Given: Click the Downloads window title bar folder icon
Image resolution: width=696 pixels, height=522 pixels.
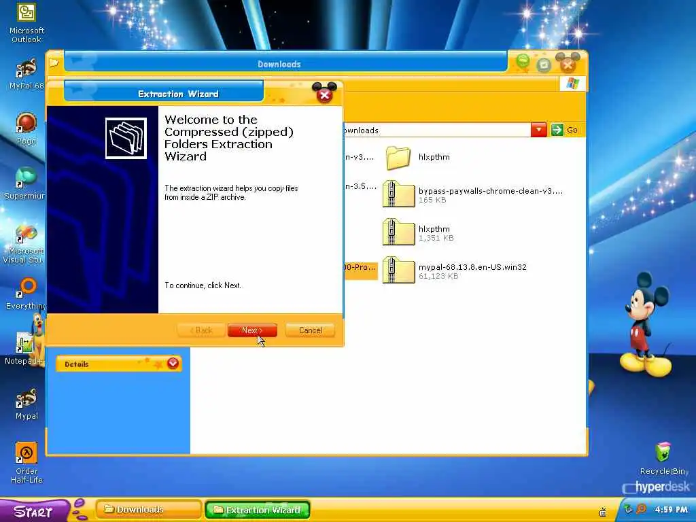Looking at the screenshot, I should pos(54,63).
